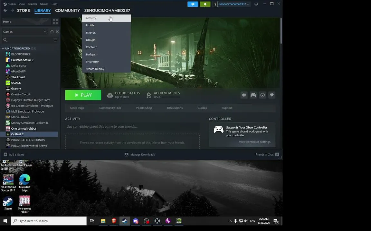Click the green PLAY button

pyautogui.click(x=83, y=95)
